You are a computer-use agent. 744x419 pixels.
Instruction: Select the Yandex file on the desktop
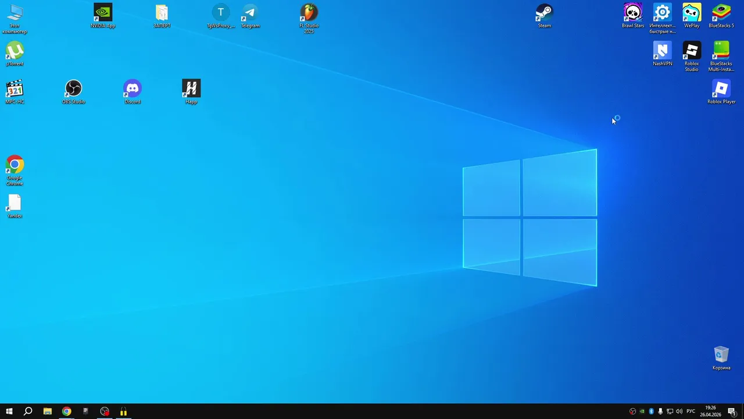[15, 206]
